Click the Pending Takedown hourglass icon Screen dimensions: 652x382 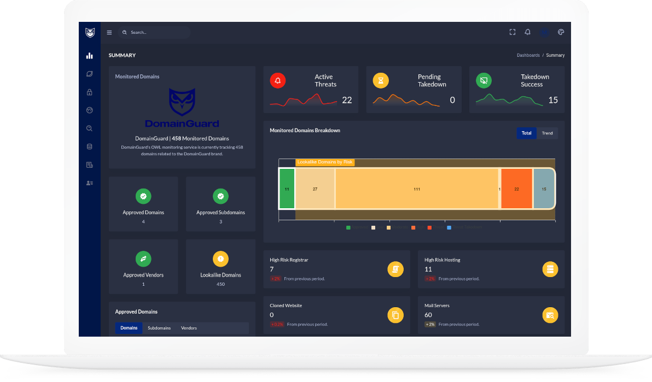coord(381,81)
